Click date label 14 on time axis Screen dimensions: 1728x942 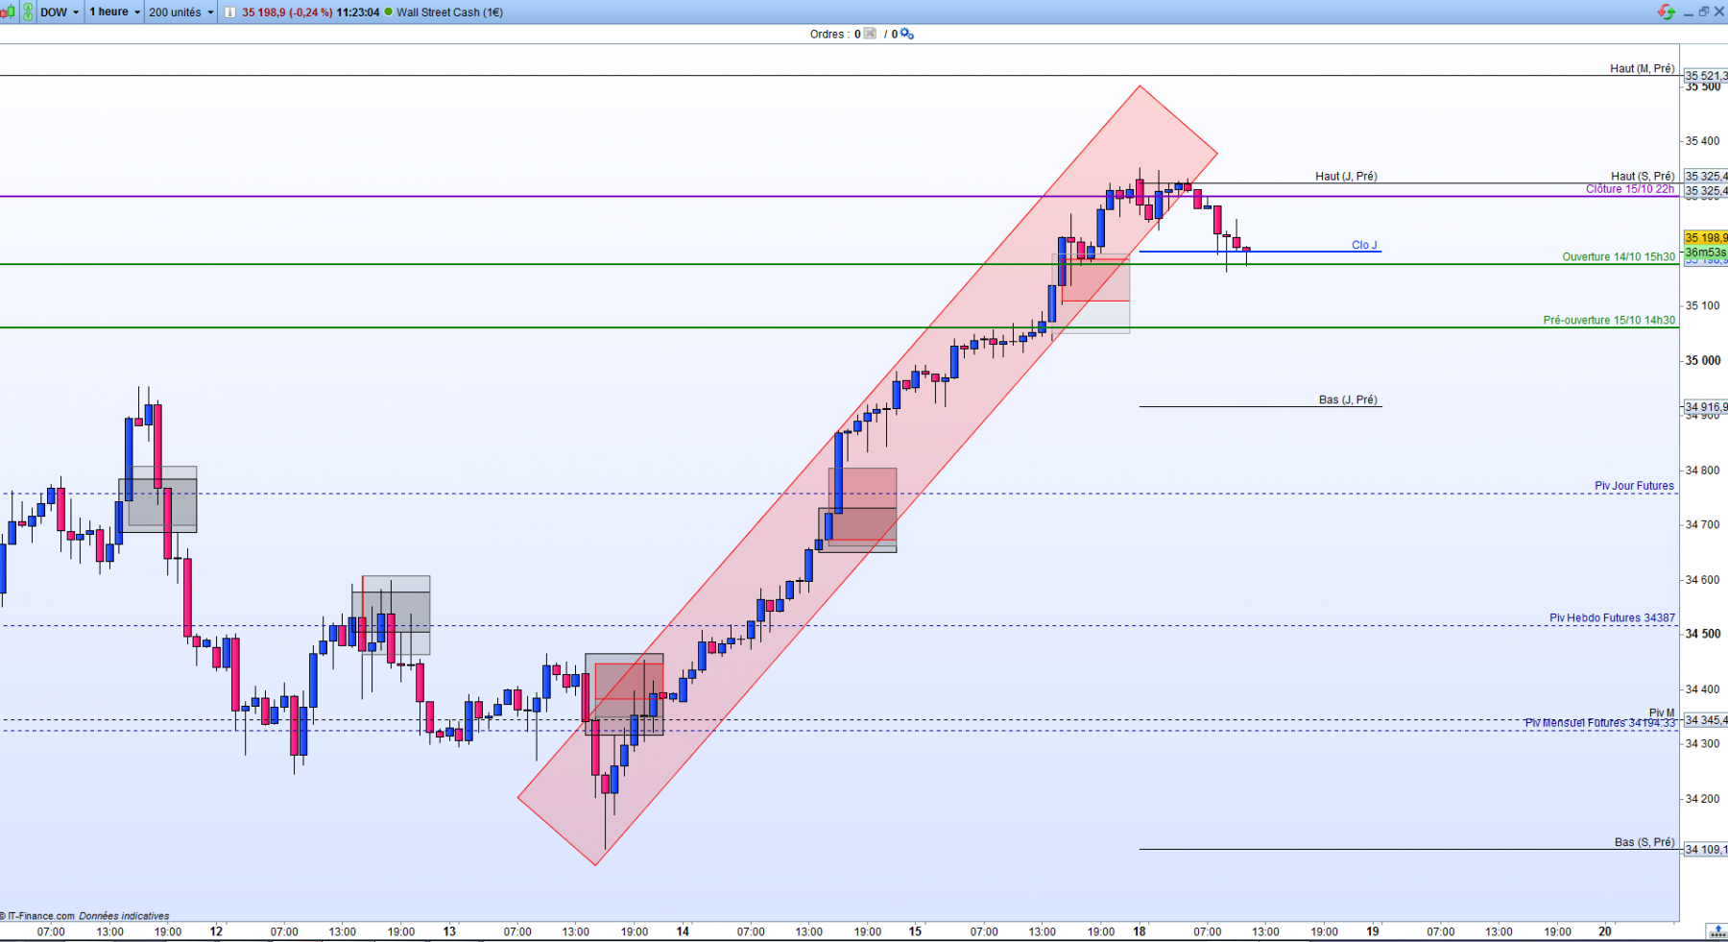[x=683, y=931]
